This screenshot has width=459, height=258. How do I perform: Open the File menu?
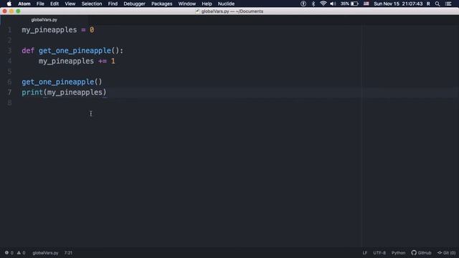(x=40, y=4)
